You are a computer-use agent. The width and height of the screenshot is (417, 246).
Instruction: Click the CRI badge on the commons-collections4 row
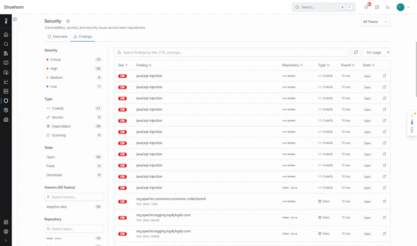[122, 202]
